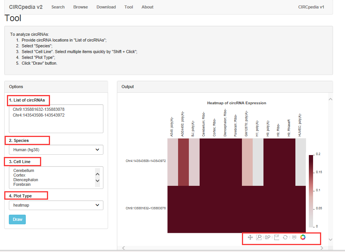Select Cerebellum in Cell Line list
This screenshot has height=252, width=345.
coord(24,170)
